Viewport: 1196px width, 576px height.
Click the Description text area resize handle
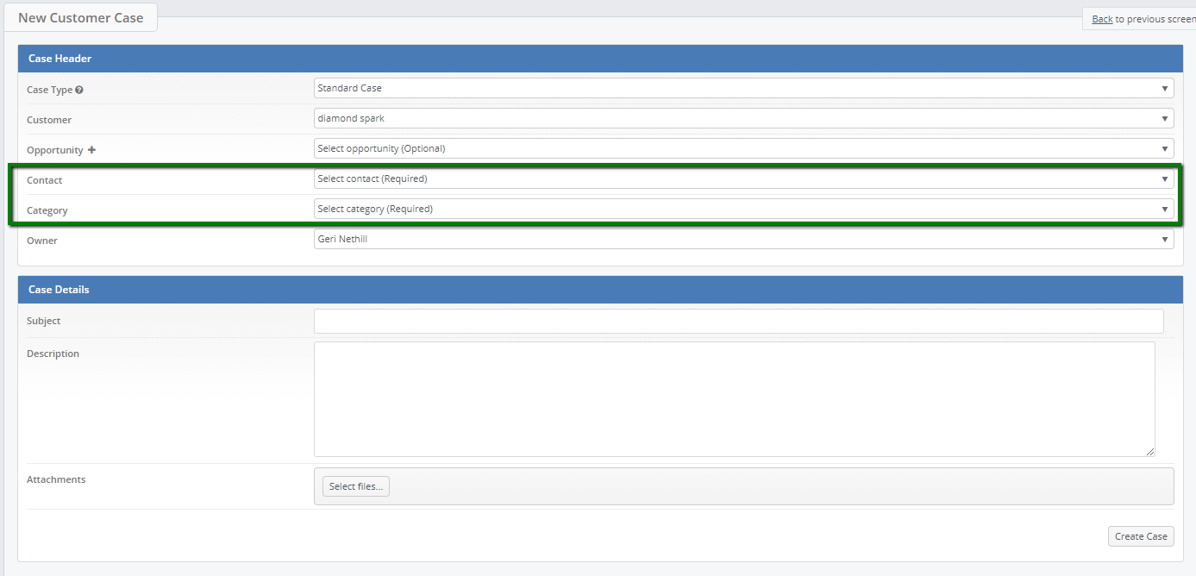tap(1149, 451)
